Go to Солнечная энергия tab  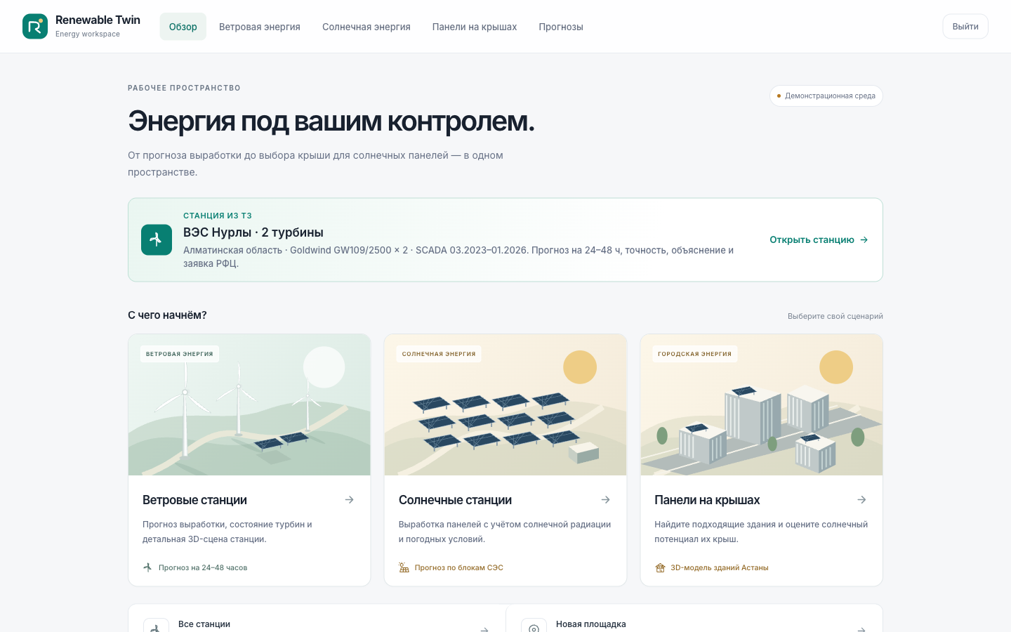[366, 27]
